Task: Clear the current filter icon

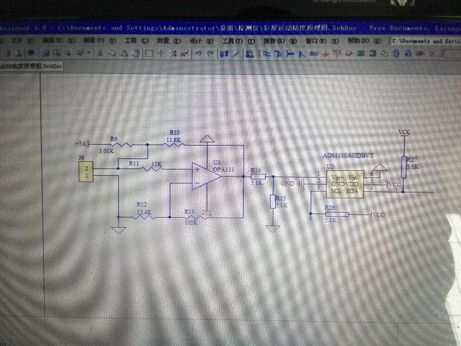Action: tap(185, 53)
